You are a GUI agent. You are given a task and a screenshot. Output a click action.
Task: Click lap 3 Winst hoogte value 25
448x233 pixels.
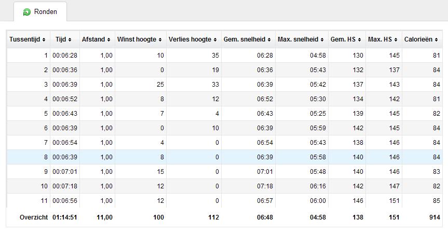pyautogui.click(x=160, y=85)
